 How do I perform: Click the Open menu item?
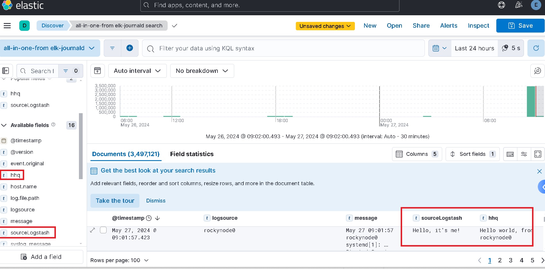click(394, 26)
